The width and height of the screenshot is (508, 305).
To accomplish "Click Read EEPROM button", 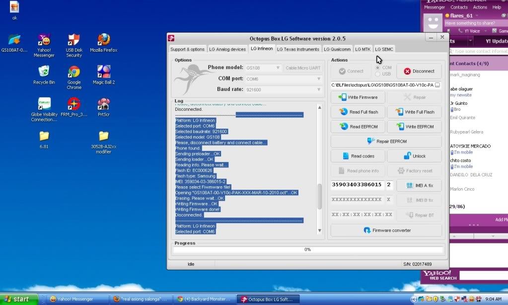I will point(358,127).
